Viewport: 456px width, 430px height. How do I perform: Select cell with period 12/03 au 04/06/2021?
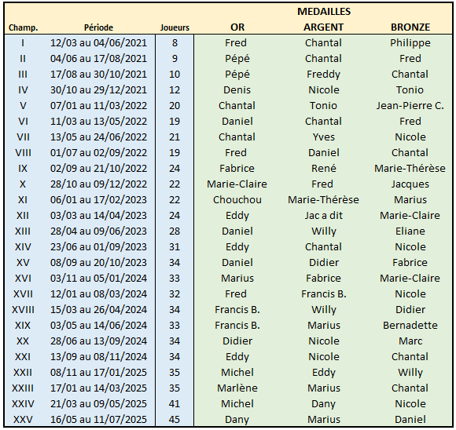coord(98,43)
